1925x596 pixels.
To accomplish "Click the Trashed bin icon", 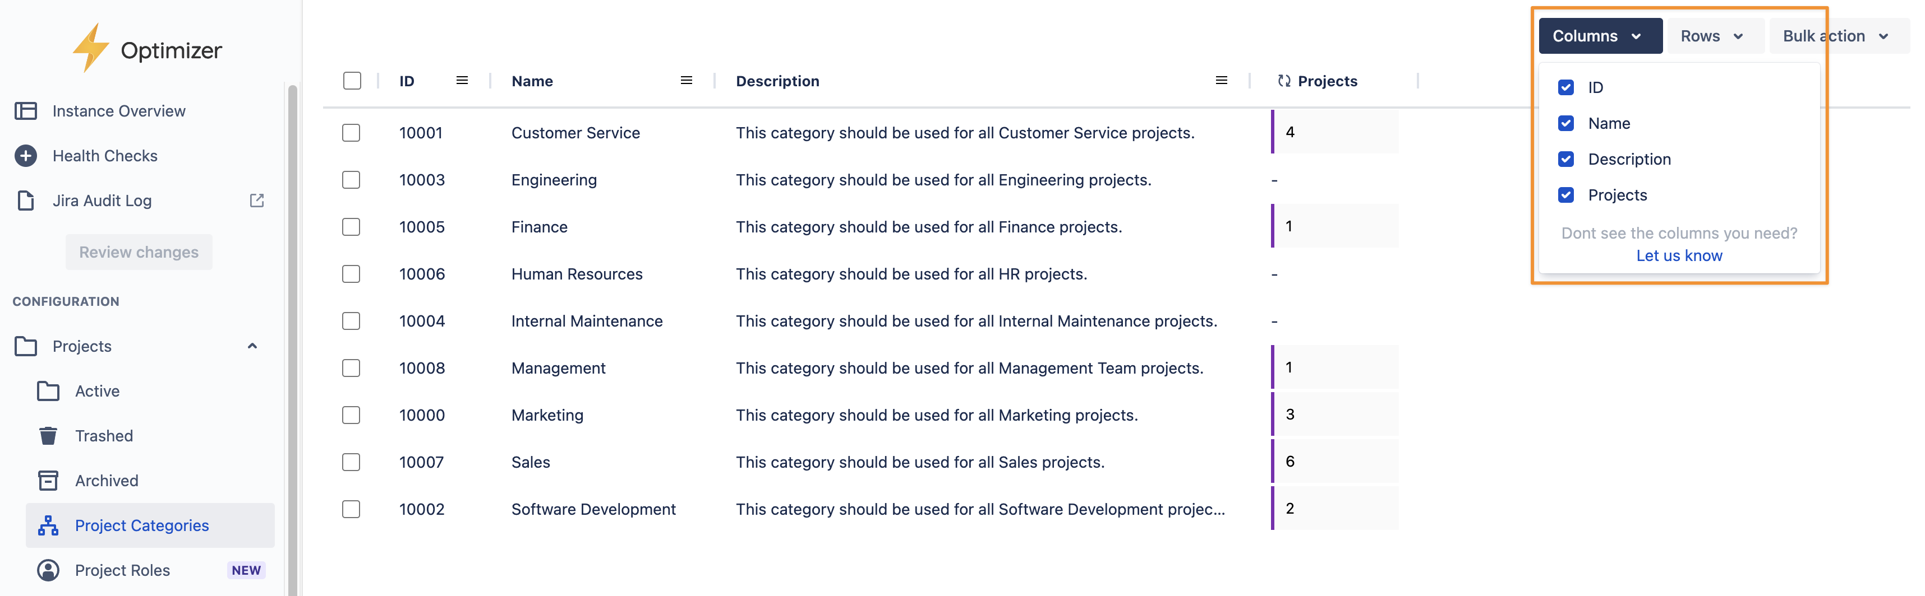I will pyautogui.click(x=48, y=436).
